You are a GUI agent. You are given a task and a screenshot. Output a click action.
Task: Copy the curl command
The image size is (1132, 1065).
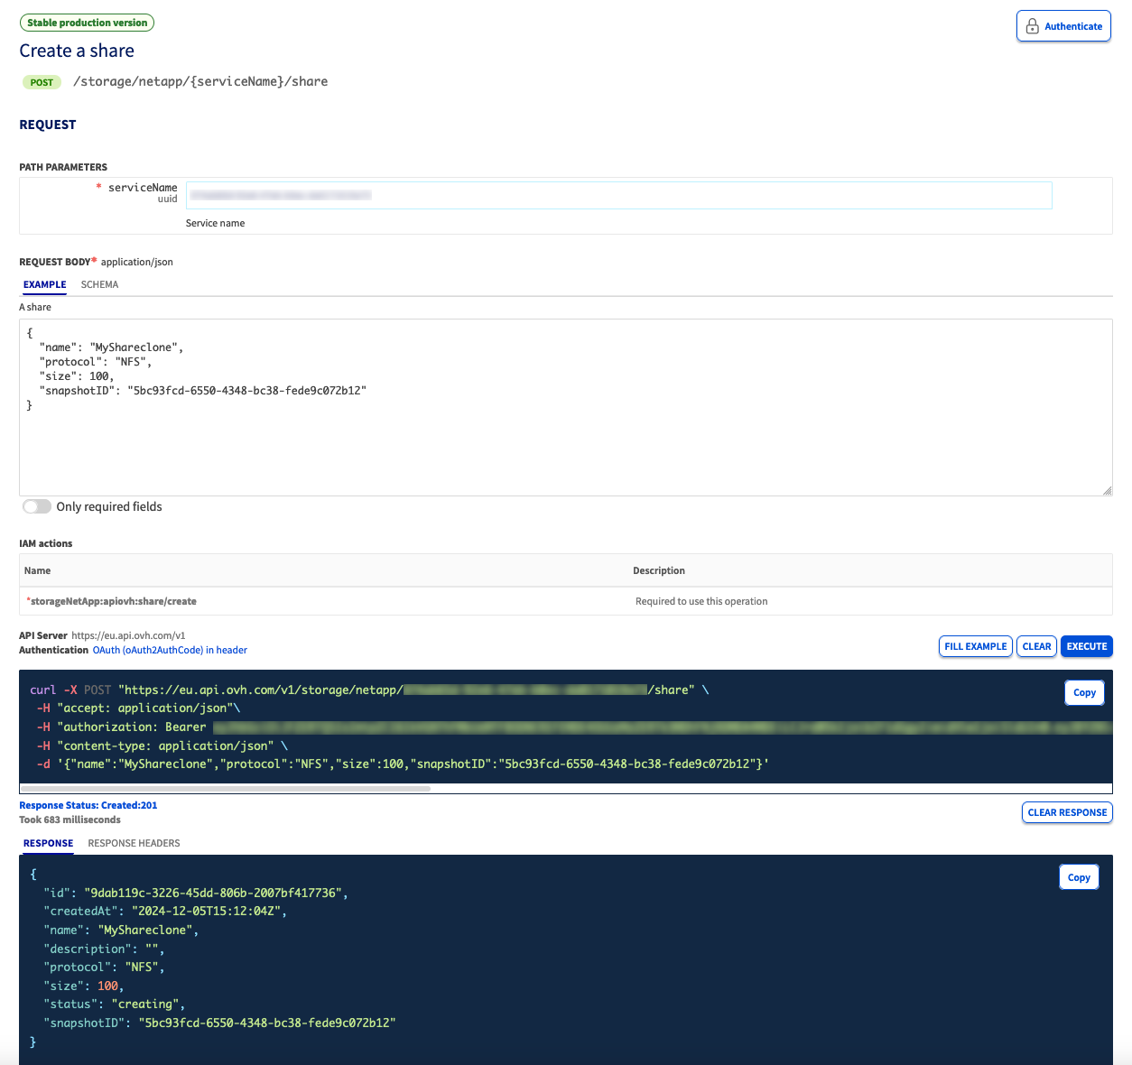pos(1084,692)
